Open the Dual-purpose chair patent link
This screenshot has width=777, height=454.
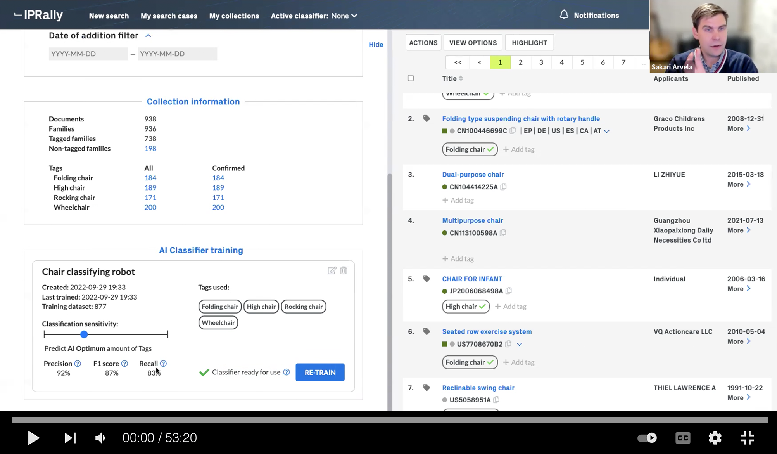click(x=473, y=174)
